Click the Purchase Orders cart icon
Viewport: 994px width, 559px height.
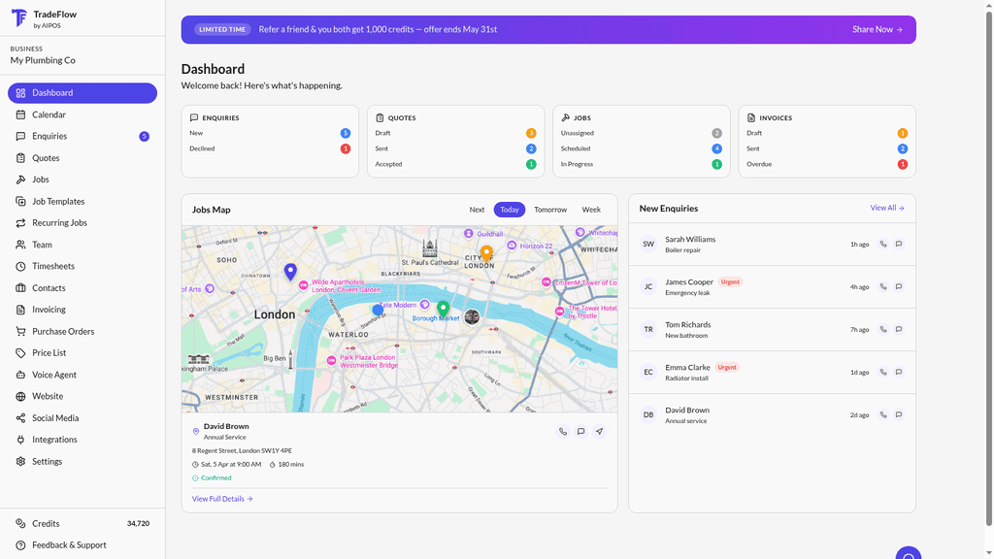(20, 332)
